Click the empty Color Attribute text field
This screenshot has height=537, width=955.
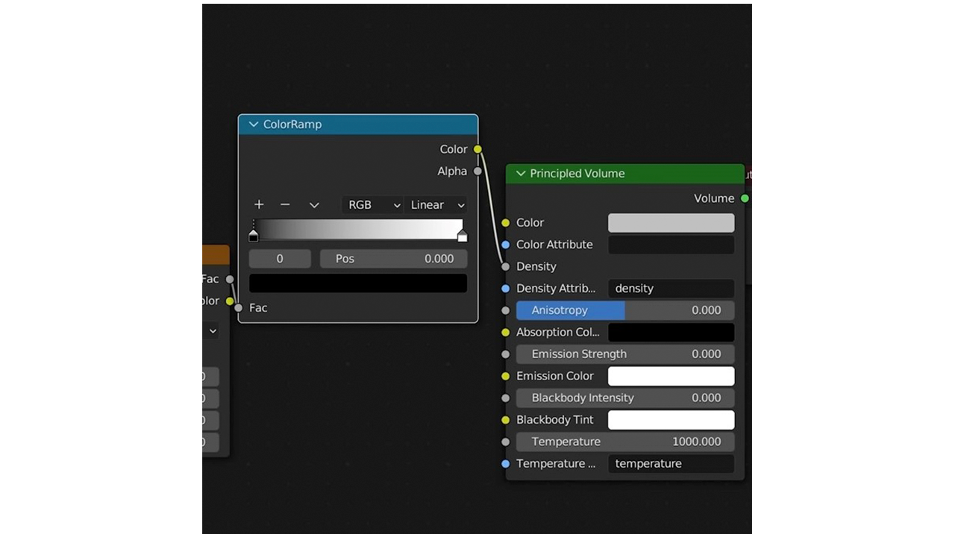(x=671, y=245)
